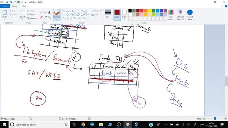Select the Eraser tool
The image size is (228, 128).
coord(41,17)
